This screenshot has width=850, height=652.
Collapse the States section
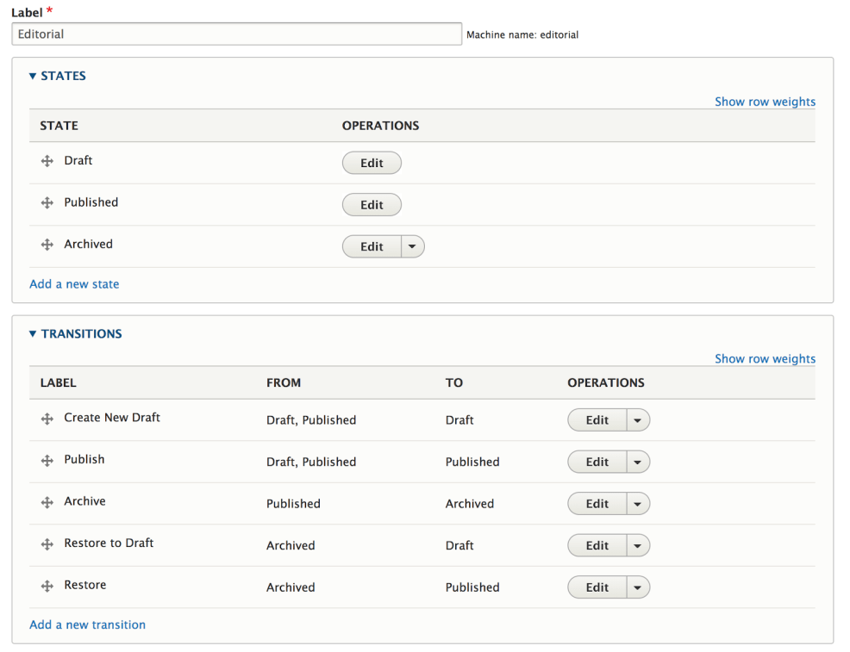pyautogui.click(x=58, y=76)
